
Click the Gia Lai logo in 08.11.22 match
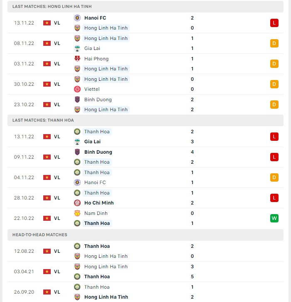pos(77,48)
